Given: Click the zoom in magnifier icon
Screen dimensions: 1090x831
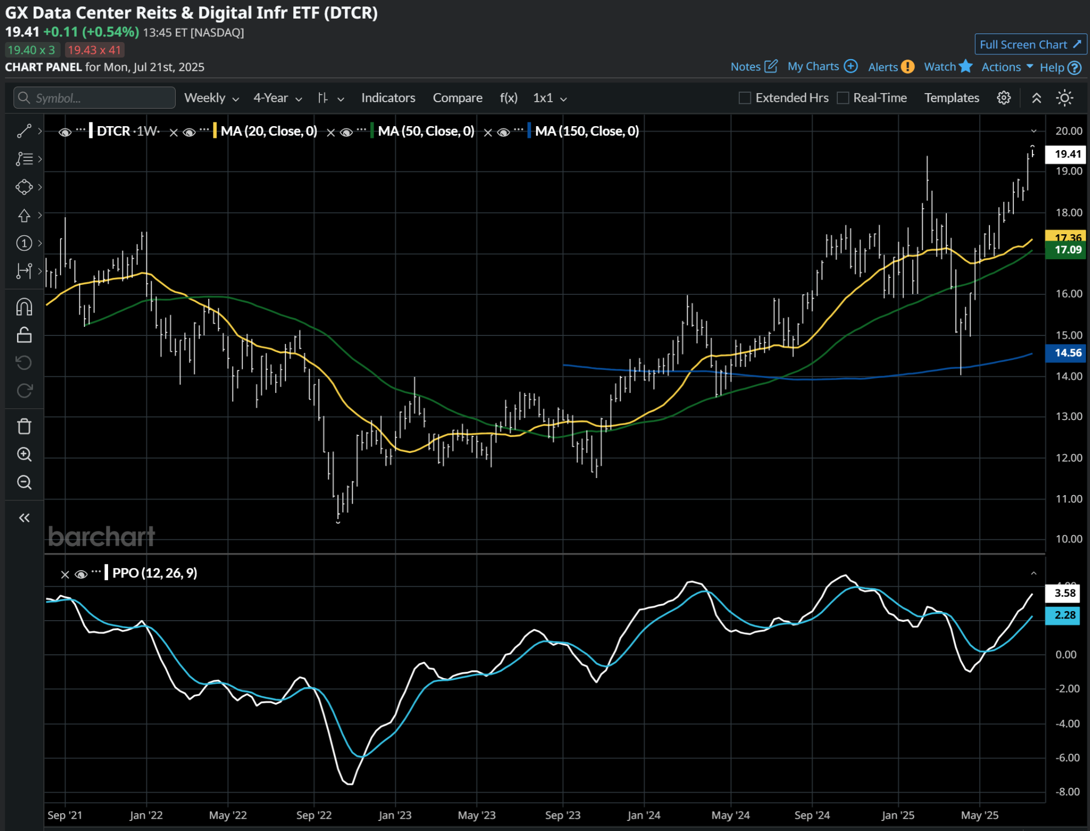Looking at the screenshot, I should 24,454.
